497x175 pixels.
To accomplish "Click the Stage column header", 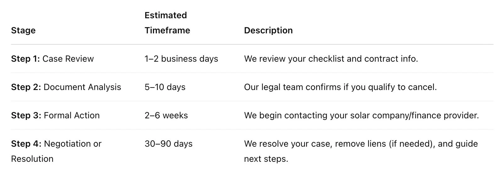I will pos(23,31).
